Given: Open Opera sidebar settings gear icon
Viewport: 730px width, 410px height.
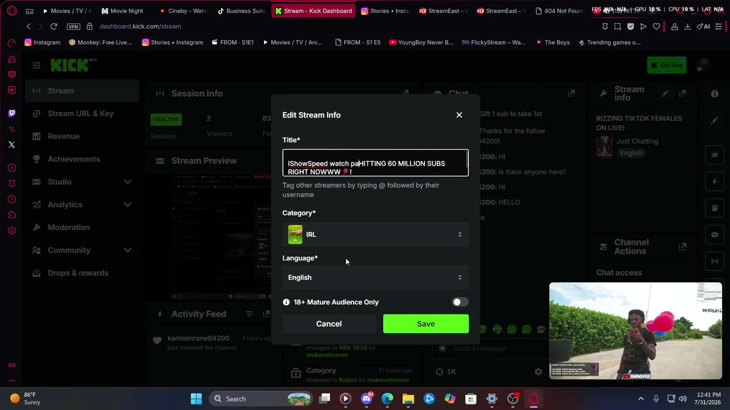Looking at the screenshot, I should tap(11, 231).
